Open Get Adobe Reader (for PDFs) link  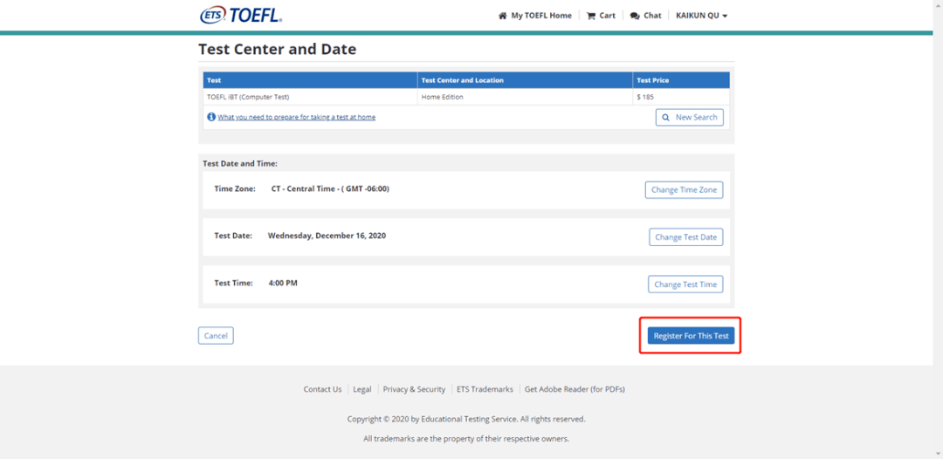[x=575, y=389]
